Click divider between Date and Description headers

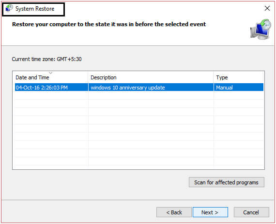(88, 77)
